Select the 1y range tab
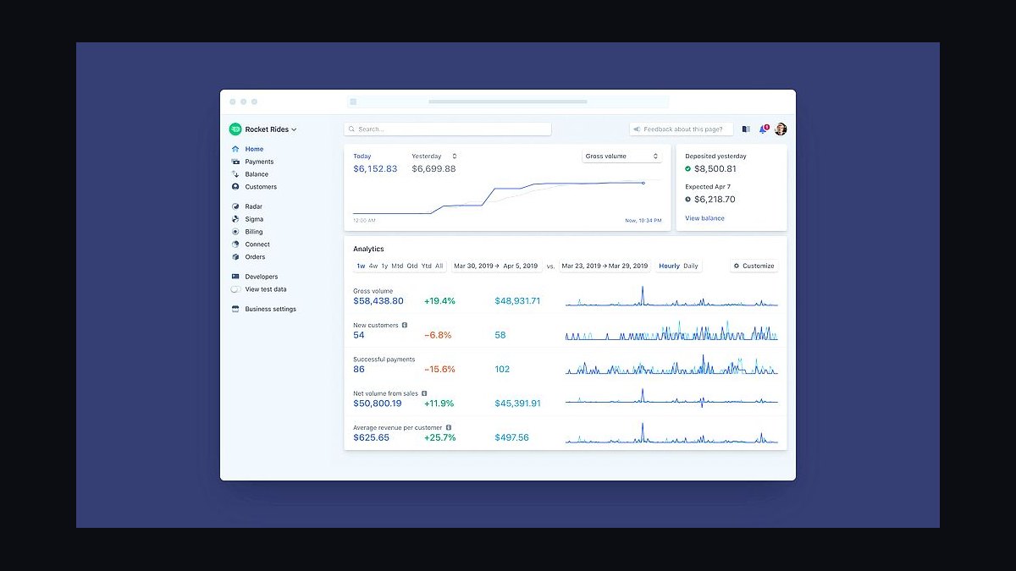The image size is (1016, 571). [x=384, y=266]
